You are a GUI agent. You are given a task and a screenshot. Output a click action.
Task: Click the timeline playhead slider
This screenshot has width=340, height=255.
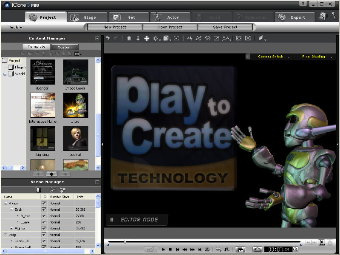click(x=125, y=242)
